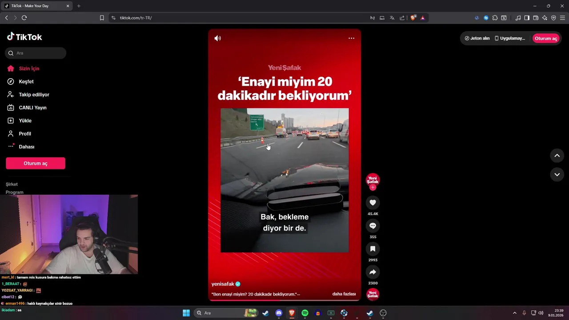Close the TikTok - Make Your Day tab
The image size is (569, 320).
pyautogui.click(x=68, y=6)
